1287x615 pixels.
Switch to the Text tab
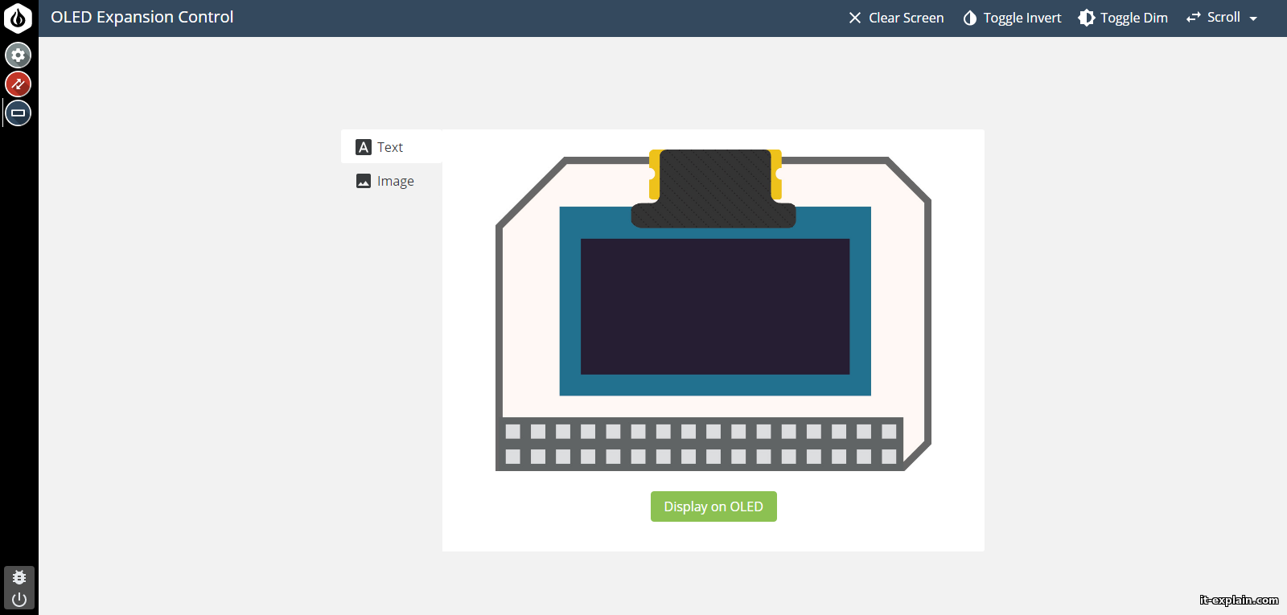[x=390, y=147]
